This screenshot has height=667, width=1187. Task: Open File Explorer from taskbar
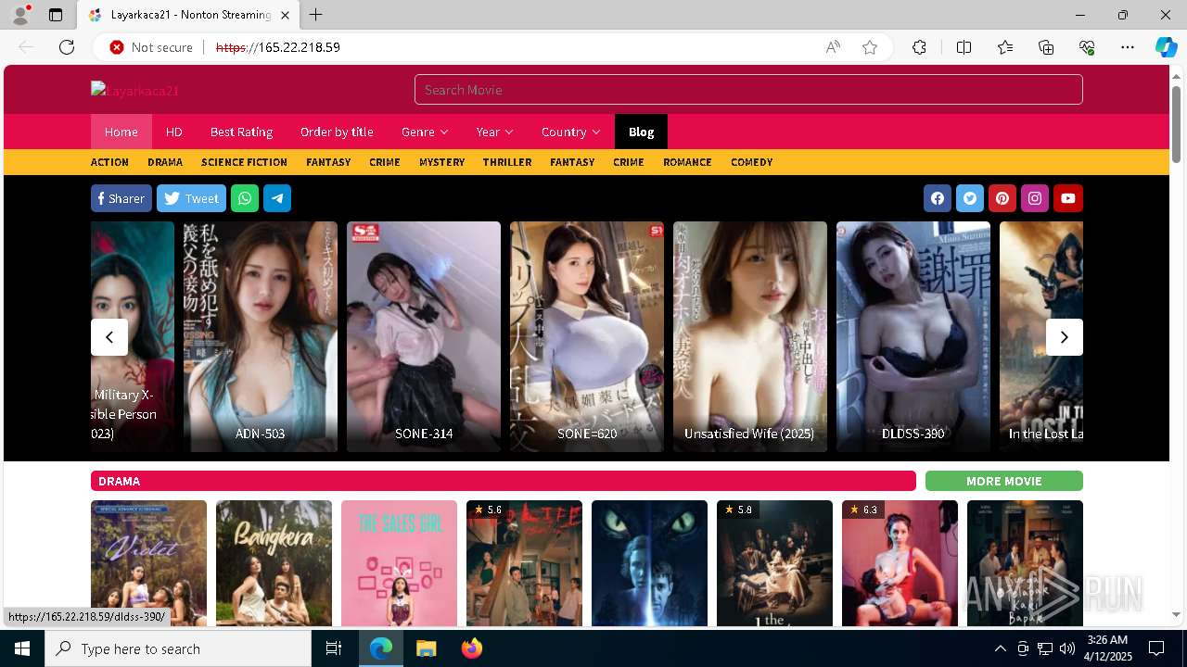(426, 648)
